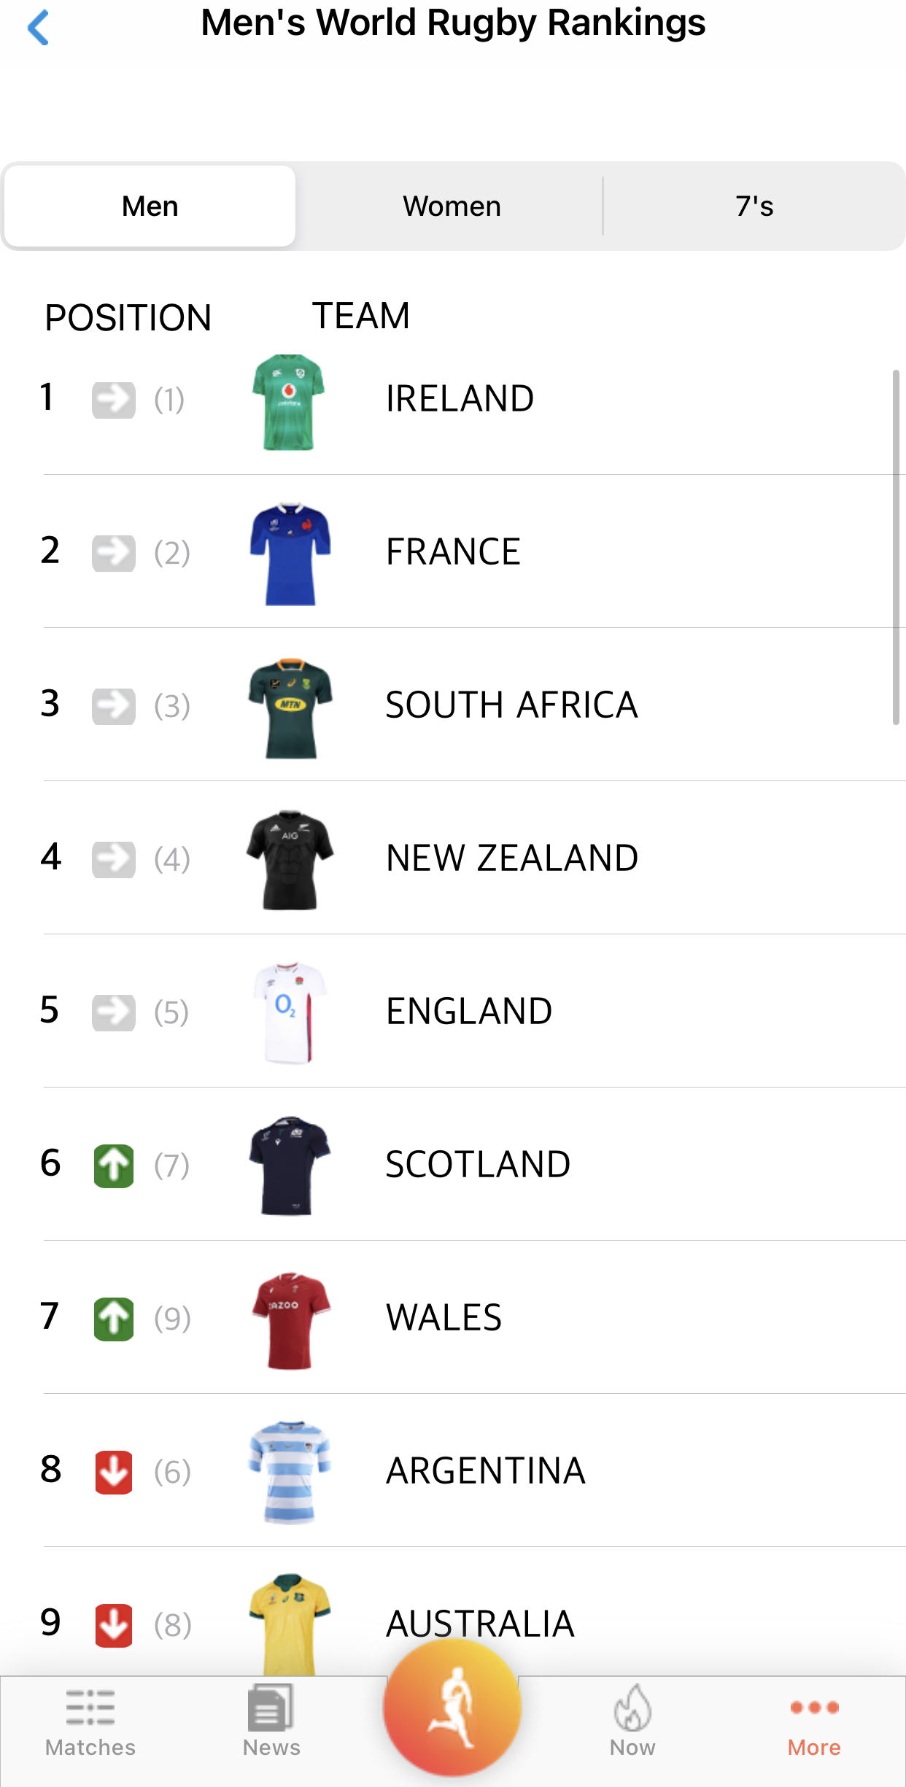The width and height of the screenshot is (906, 1787).
Task: Switch to the 7's rankings tab
Action: coord(754,206)
